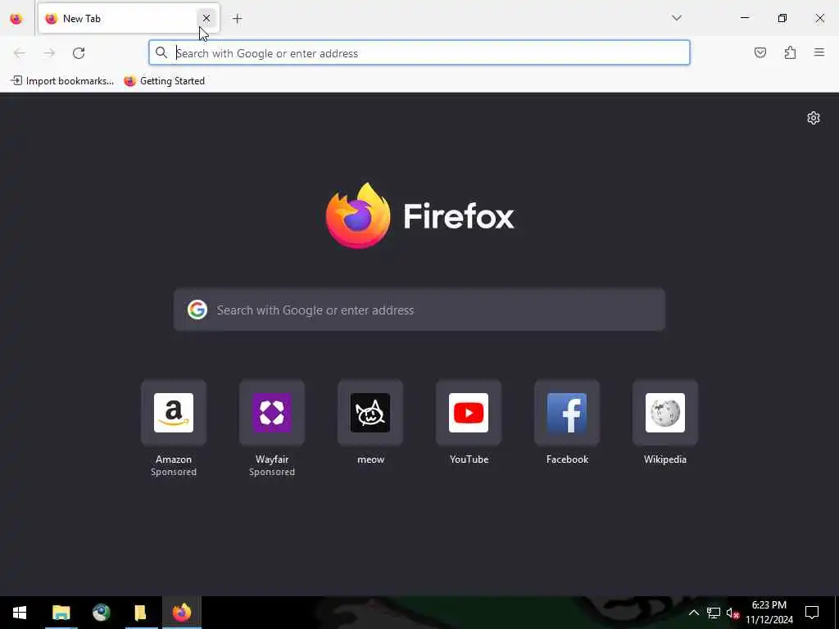Open Firefox View pinned tab icon
Viewport: 839px width, 629px height.
point(16,19)
